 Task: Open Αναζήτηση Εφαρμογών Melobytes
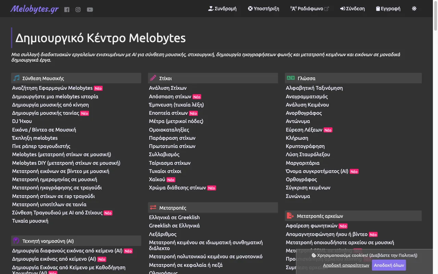click(x=52, y=88)
